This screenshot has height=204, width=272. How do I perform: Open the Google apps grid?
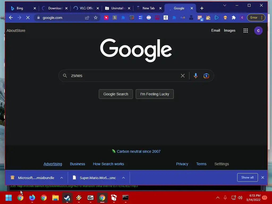point(246,31)
